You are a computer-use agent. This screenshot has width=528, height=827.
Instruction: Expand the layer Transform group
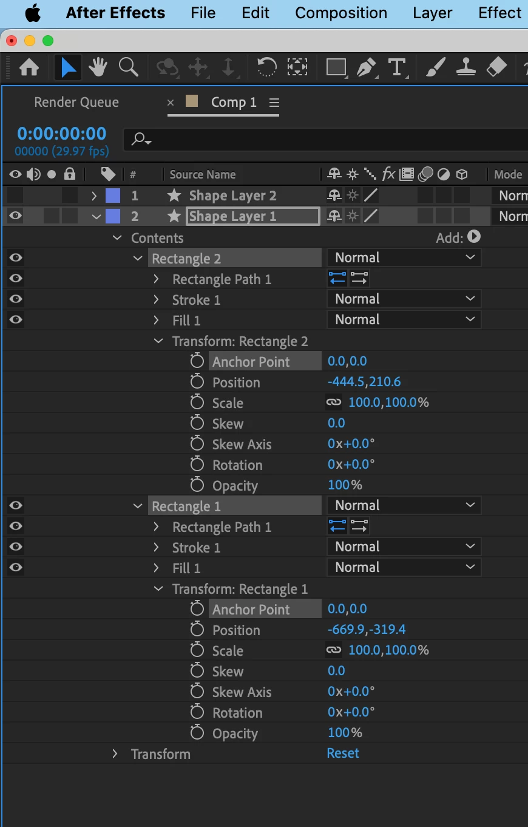(x=115, y=754)
